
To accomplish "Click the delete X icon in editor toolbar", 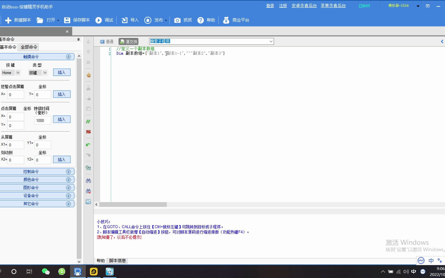I will (x=88, y=62).
